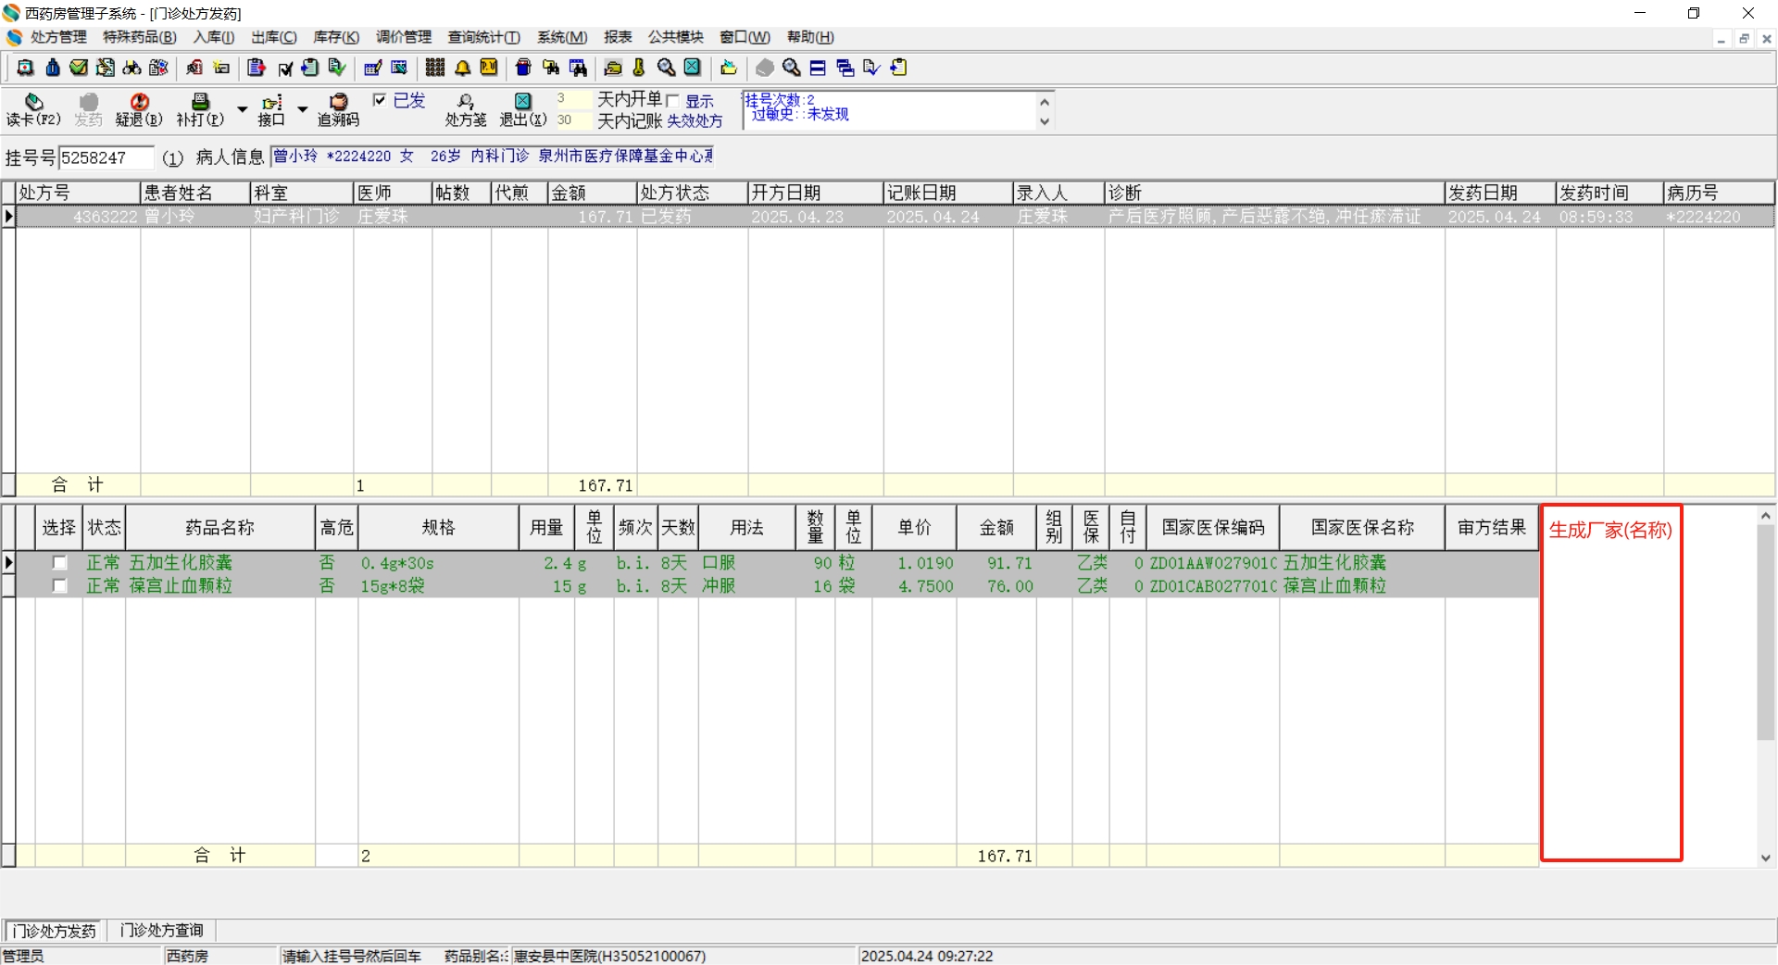Open the 追溯码 traceability code tool
Viewport: 1778px width, 965px height.
tap(338, 103)
